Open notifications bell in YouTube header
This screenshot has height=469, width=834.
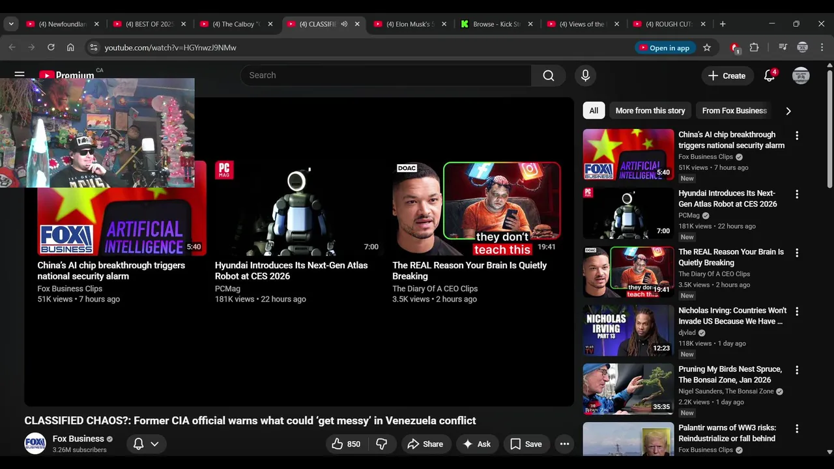769,76
